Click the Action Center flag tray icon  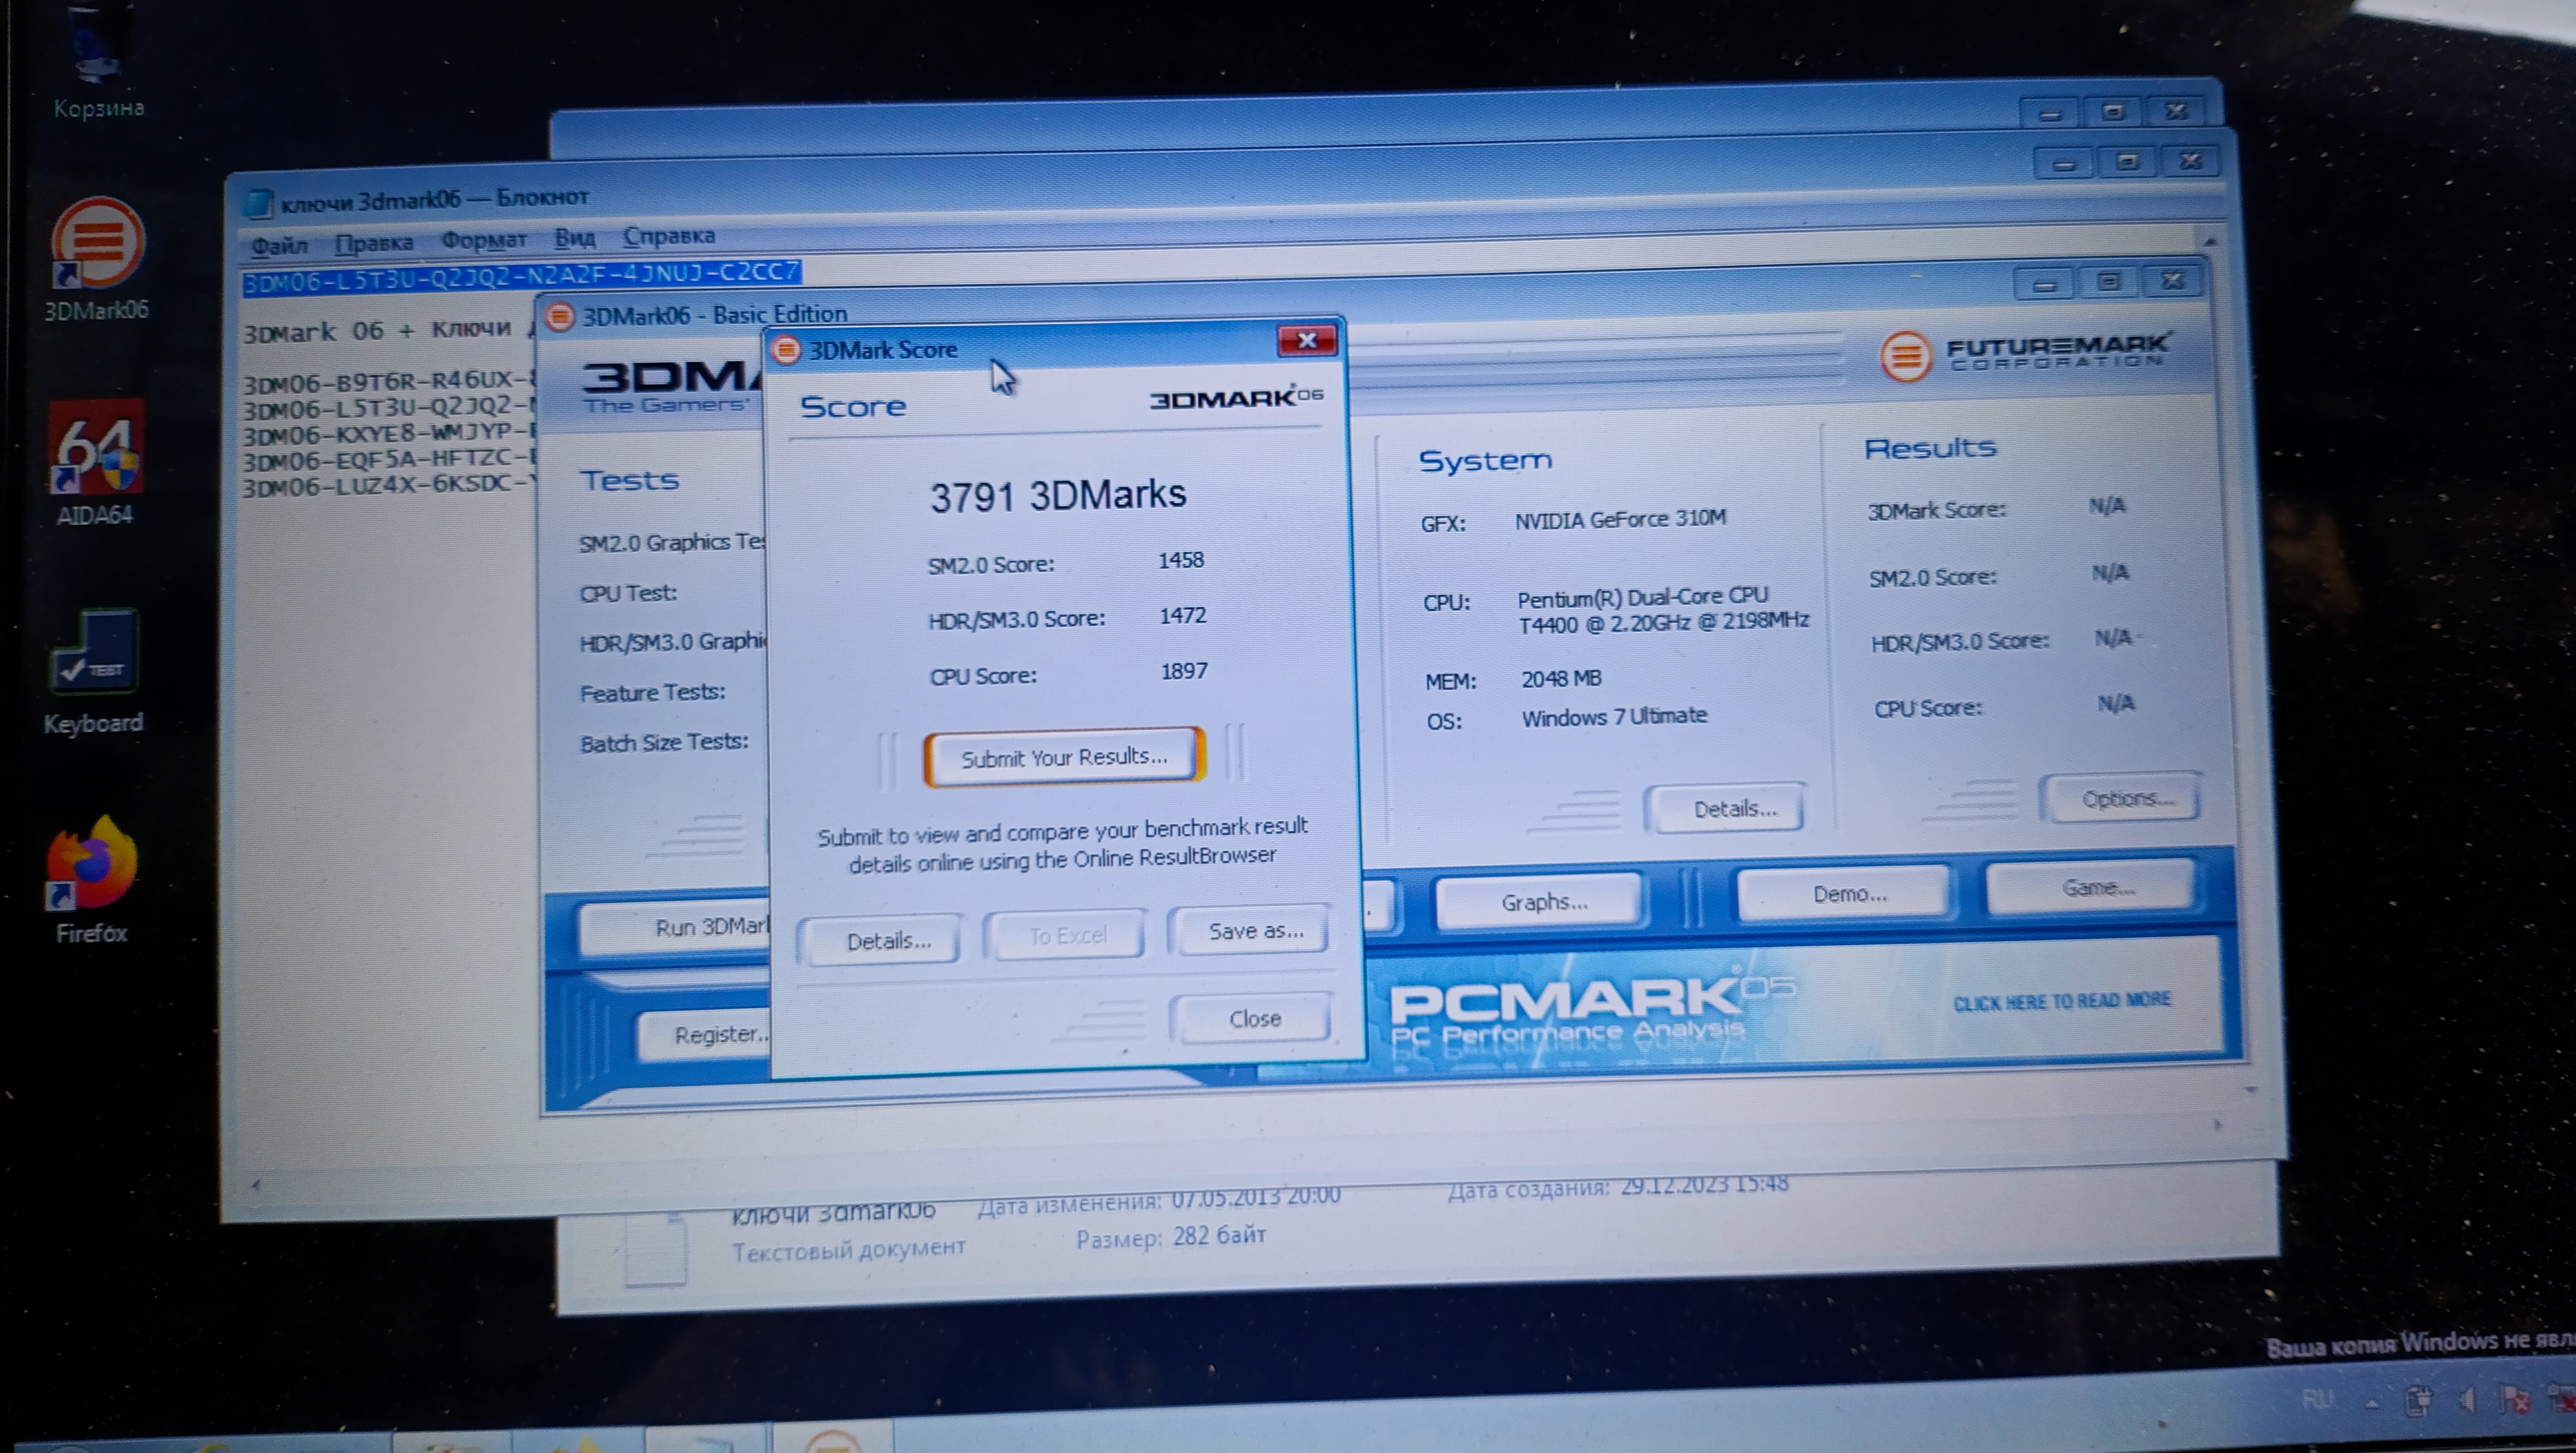tap(2514, 1399)
